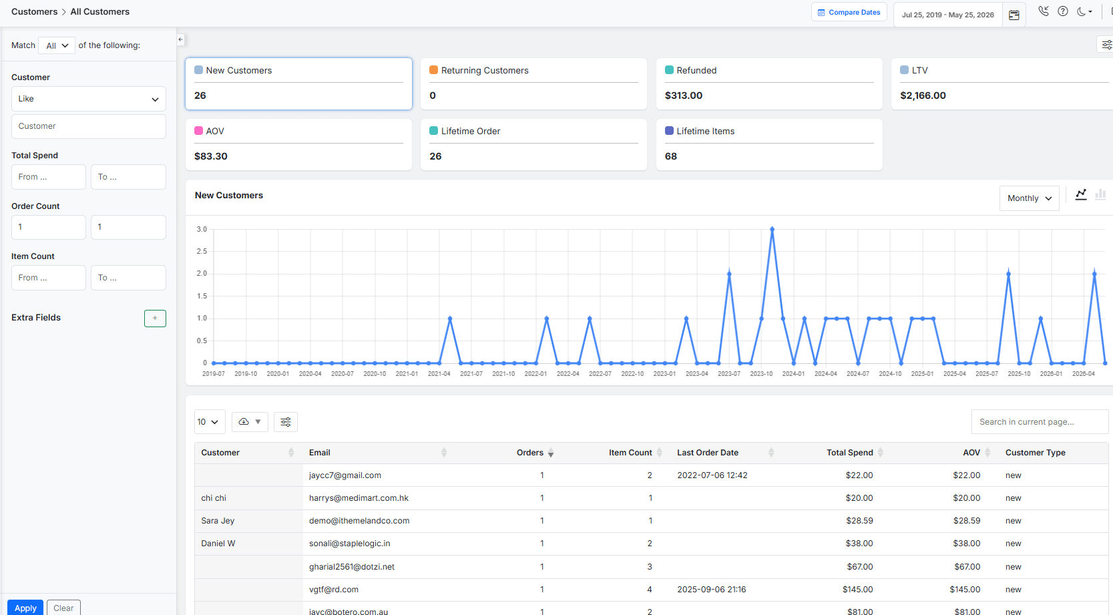
Task: Click customer name chi chi
Action: coord(214,498)
